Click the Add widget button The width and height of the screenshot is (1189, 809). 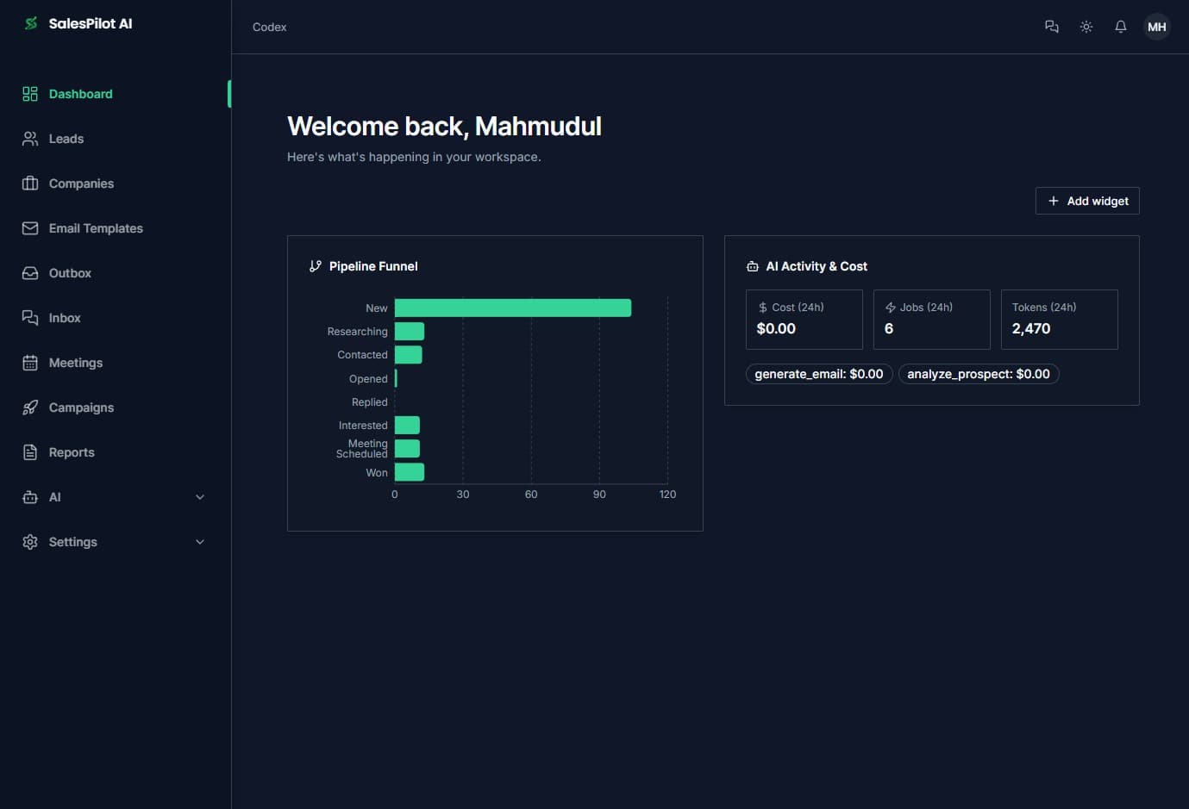coord(1087,201)
